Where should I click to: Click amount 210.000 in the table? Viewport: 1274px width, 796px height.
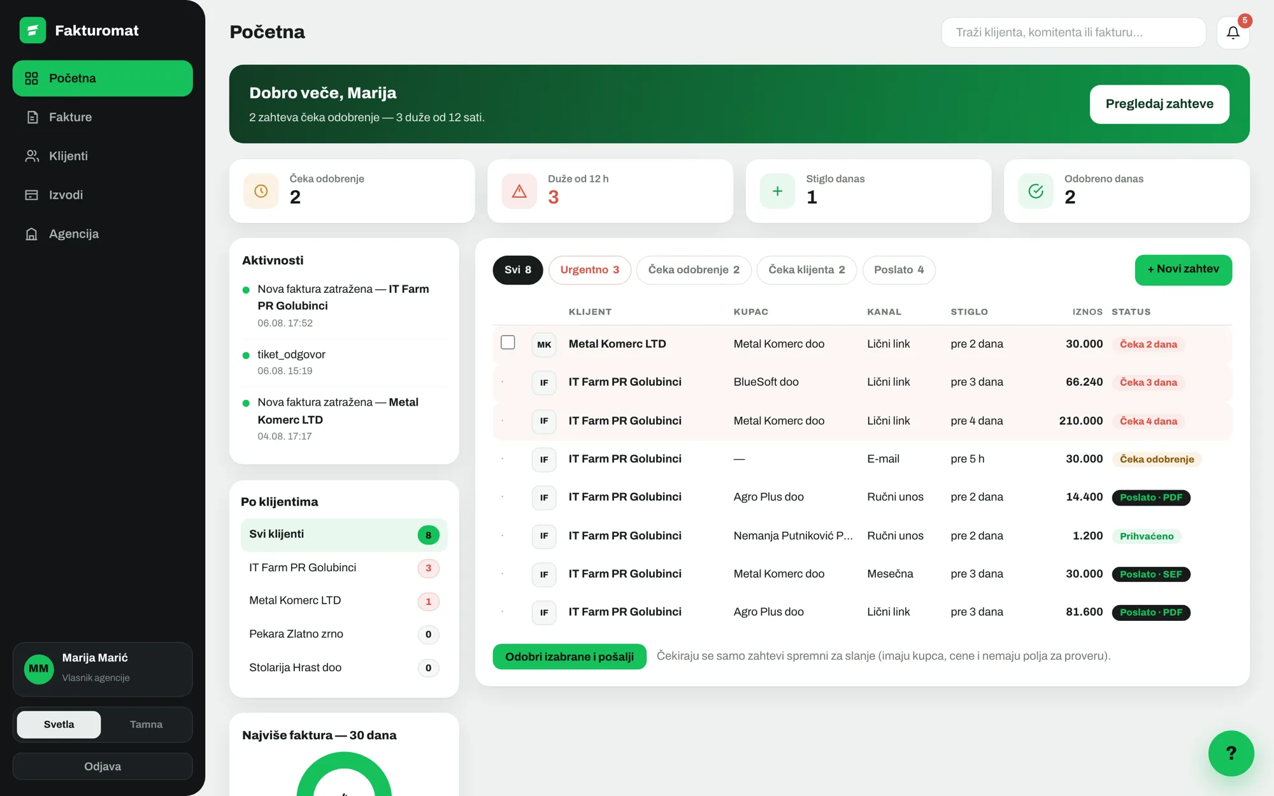[1081, 421]
